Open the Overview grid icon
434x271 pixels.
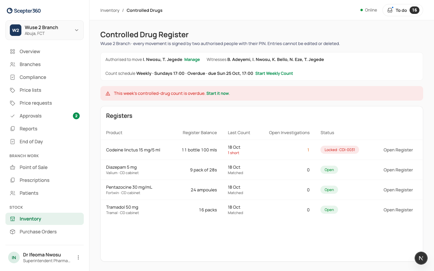coord(13,51)
